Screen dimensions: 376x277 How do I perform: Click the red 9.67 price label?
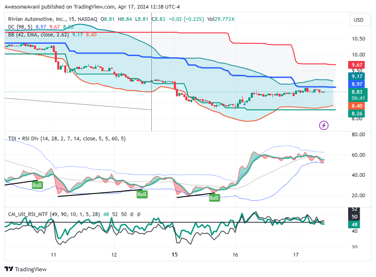(x=357, y=65)
